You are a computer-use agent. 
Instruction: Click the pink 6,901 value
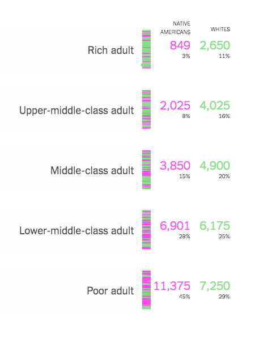pos(175,226)
